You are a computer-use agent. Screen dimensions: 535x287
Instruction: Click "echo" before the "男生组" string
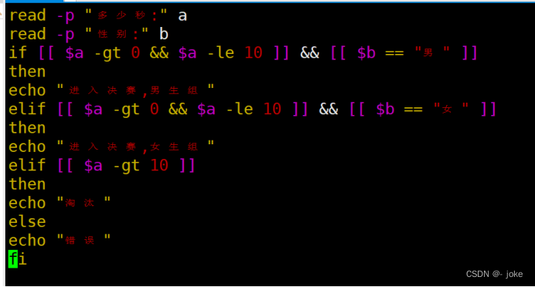(x=27, y=90)
